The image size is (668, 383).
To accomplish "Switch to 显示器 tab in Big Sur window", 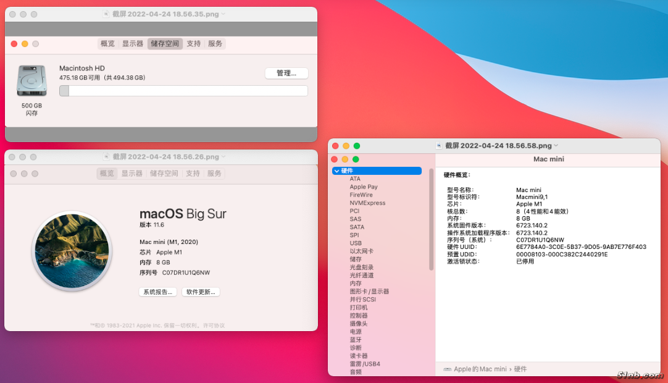I will pos(132,174).
